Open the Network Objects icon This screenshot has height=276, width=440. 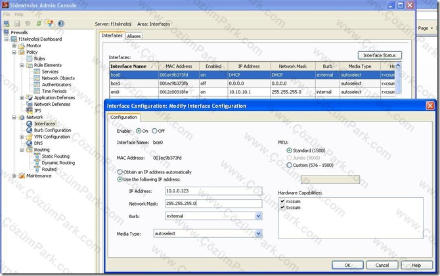click(37, 78)
